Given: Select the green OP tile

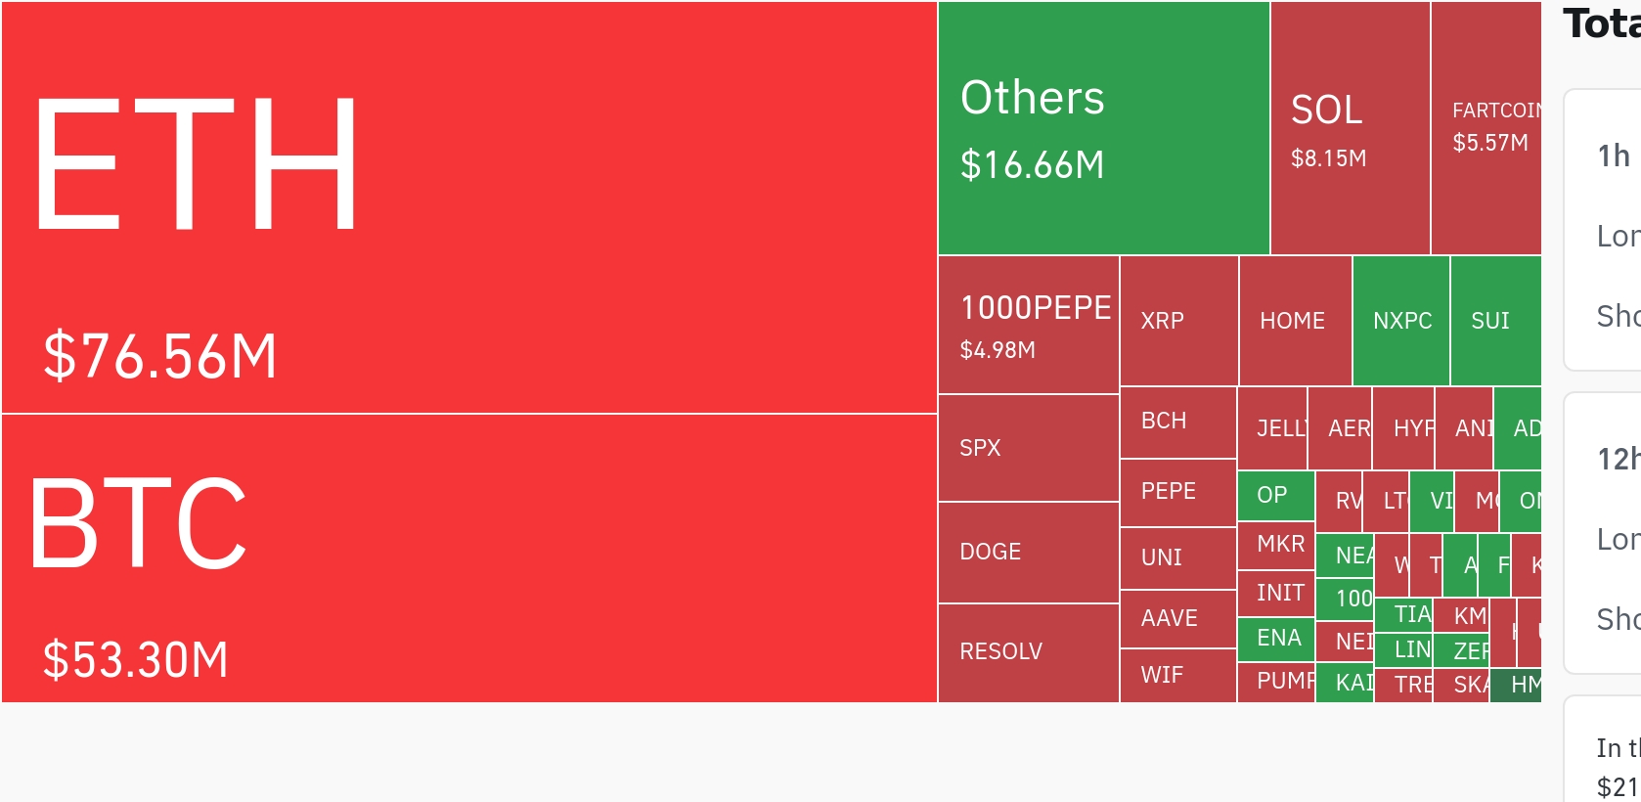Looking at the screenshot, I should 1276,496.
